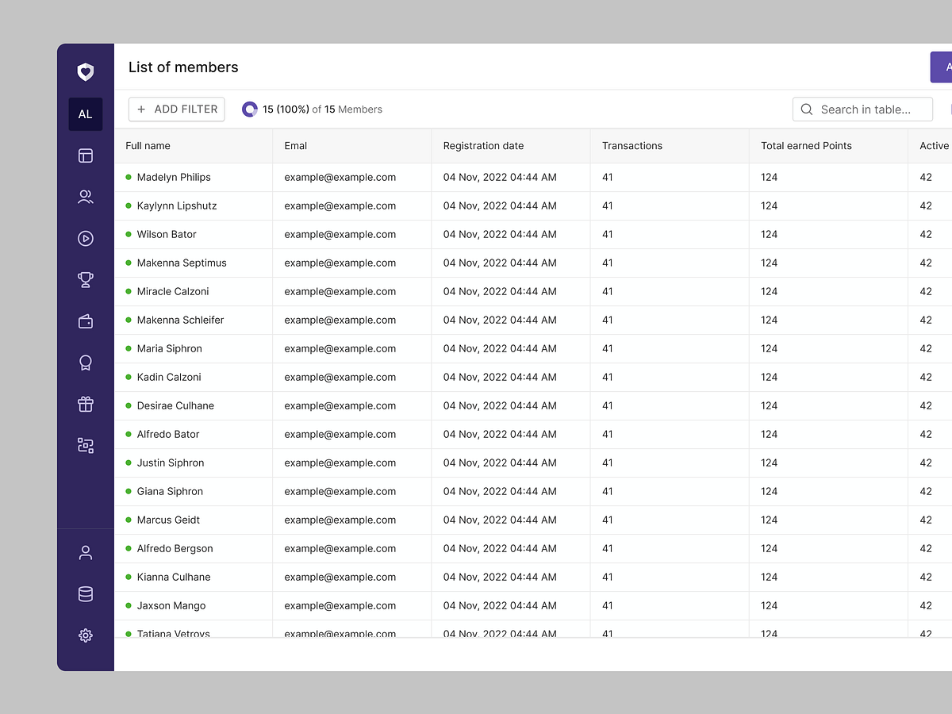This screenshot has height=714, width=952.
Task: Toggle the status dot next to Kadin Calzoni
Action: tap(128, 377)
